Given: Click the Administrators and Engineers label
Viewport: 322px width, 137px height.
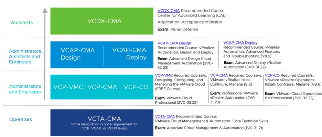Looking at the screenshot, I should pos(25,89).
